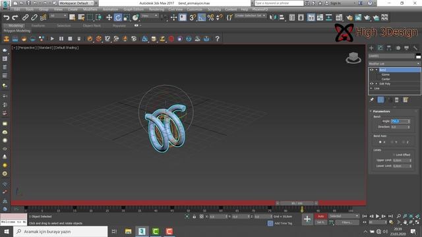Select the X bend axis radio button
Screen dimensions: 422x237
380,142
